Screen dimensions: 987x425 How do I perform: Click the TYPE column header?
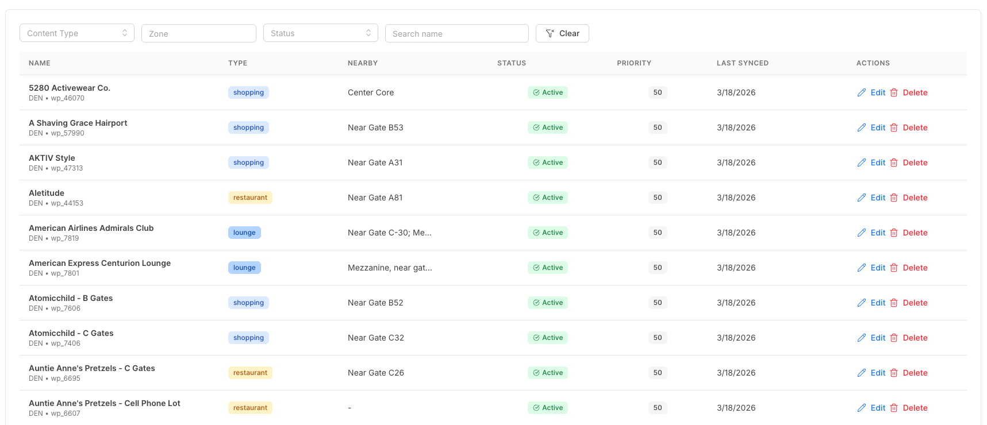(238, 63)
